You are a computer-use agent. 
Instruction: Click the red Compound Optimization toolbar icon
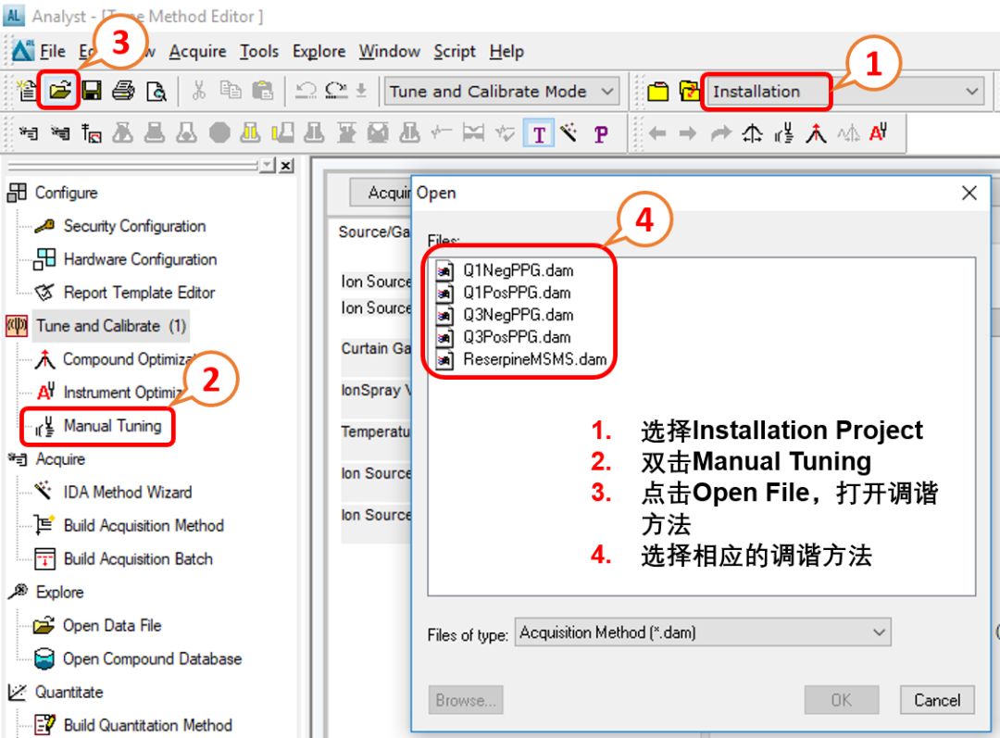(x=816, y=133)
